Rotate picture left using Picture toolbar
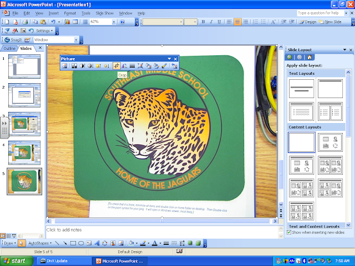The image size is (355, 266). point(124,66)
